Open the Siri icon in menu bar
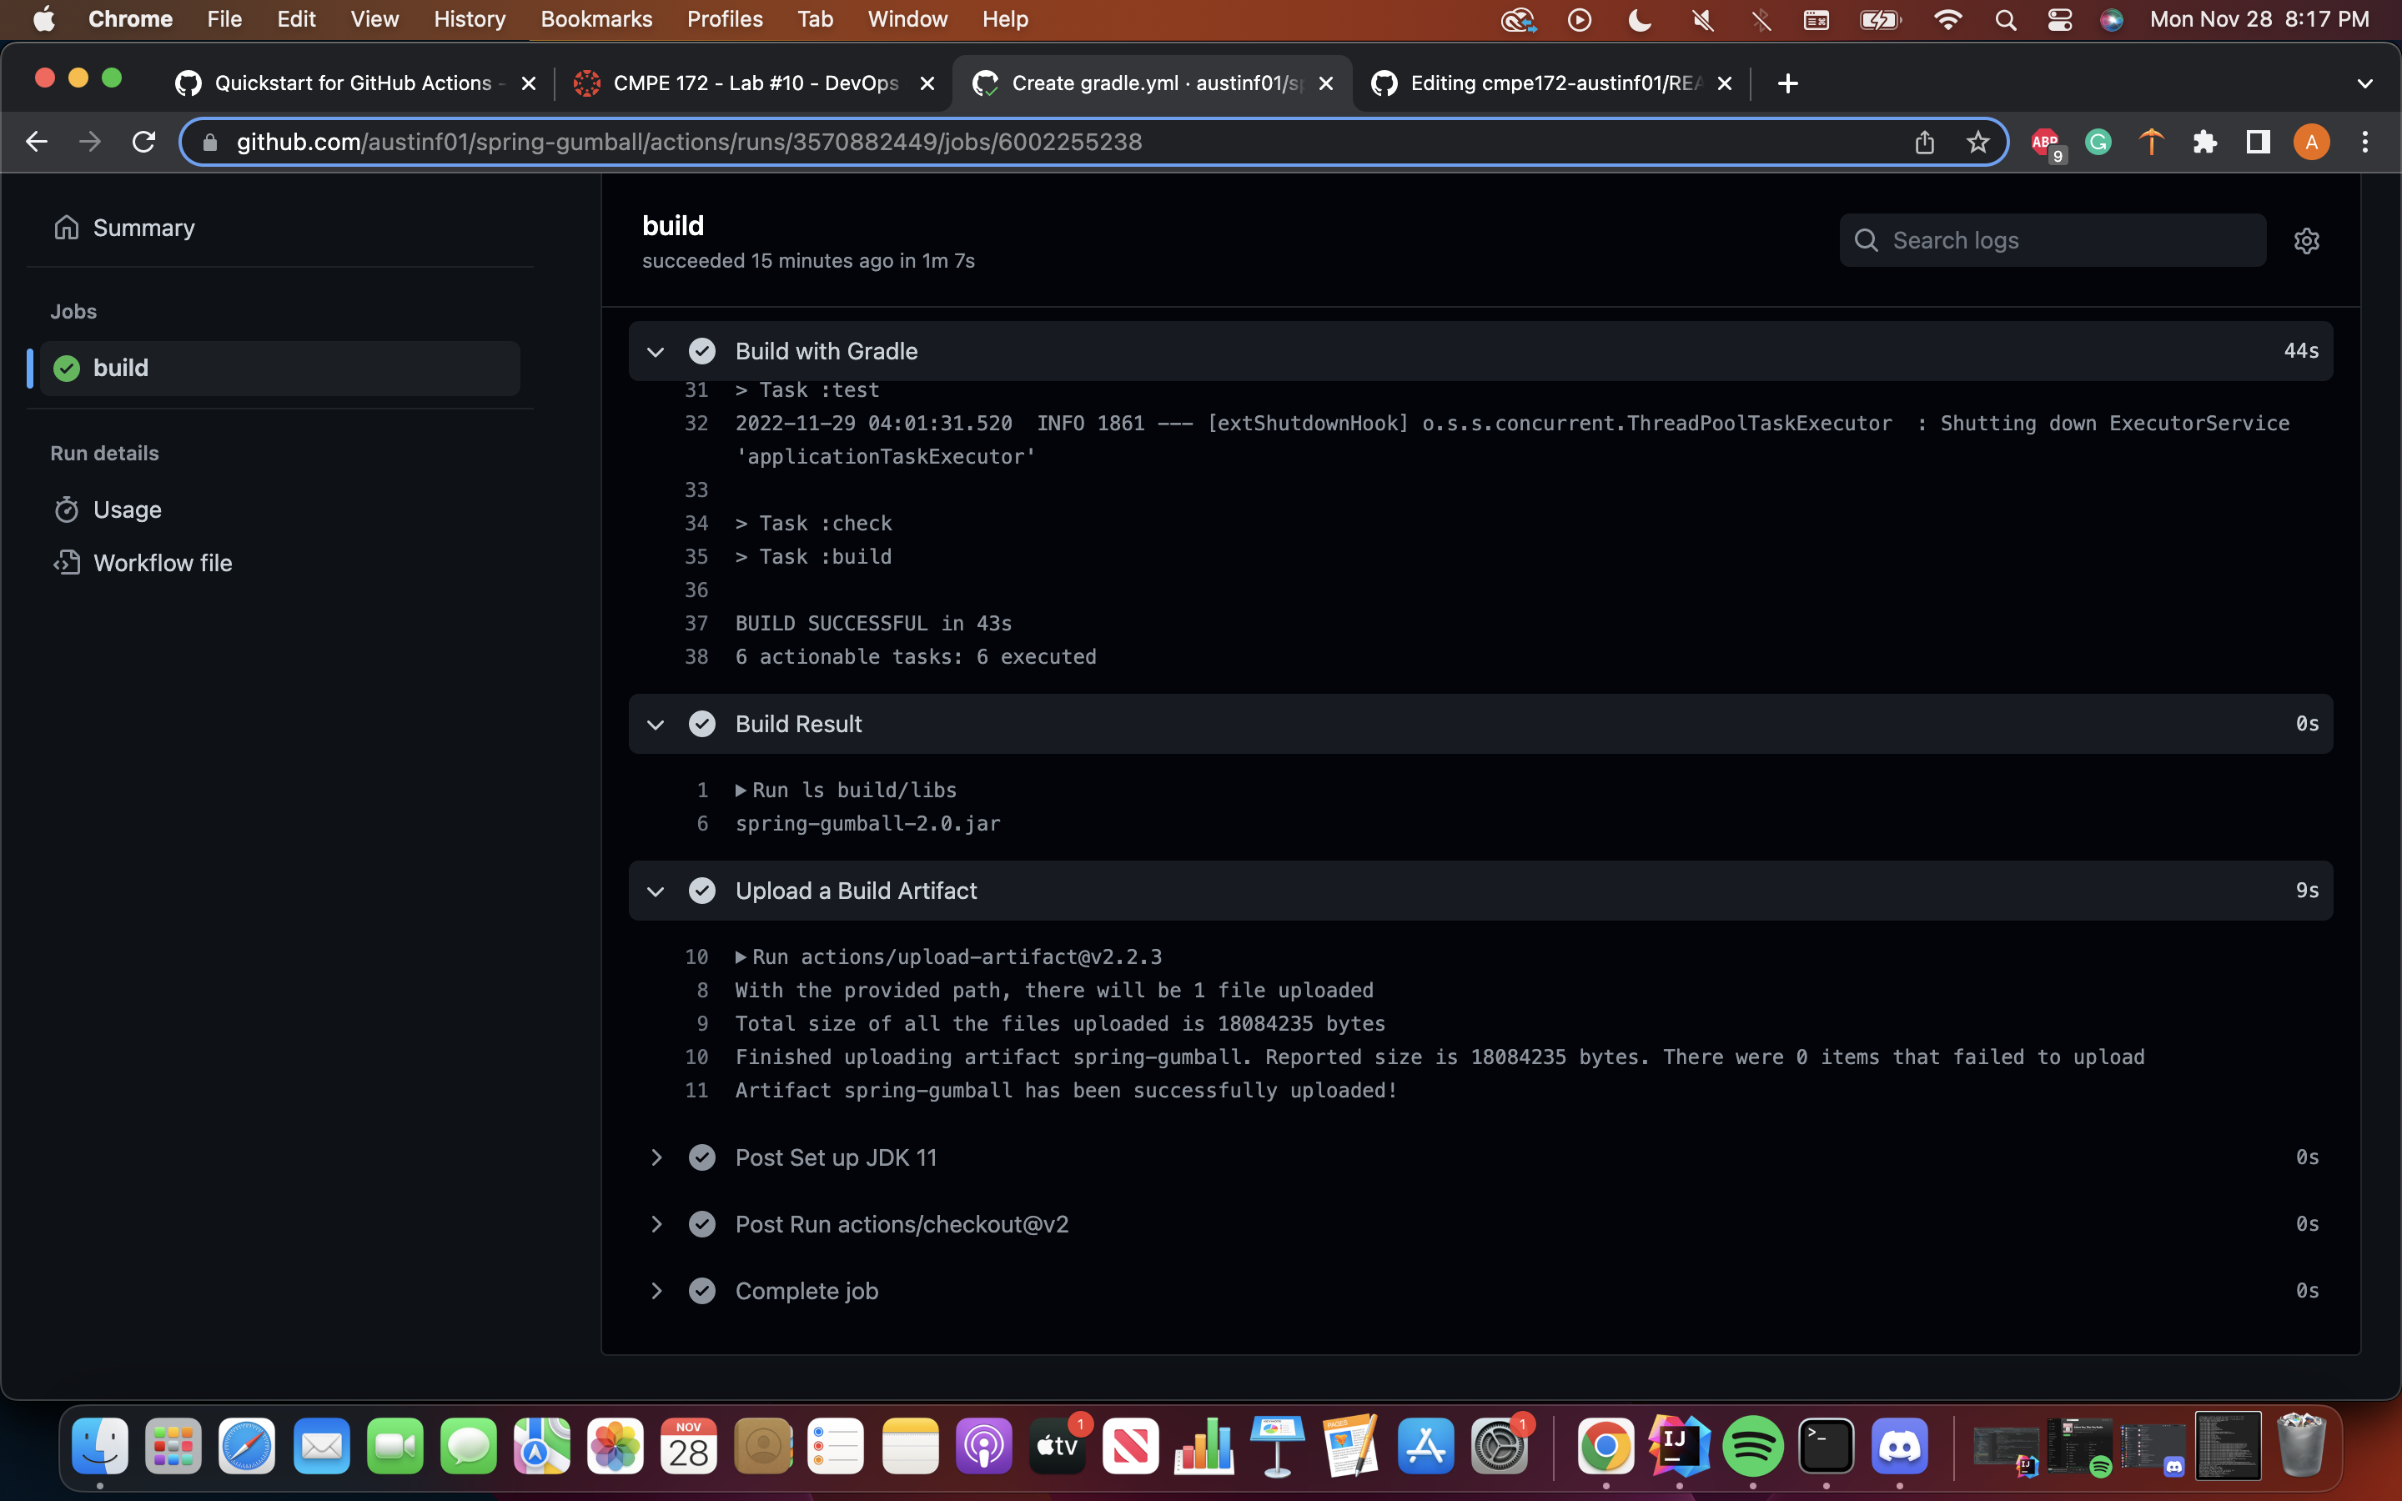The image size is (2402, 1501). [x=2111, y=20]
